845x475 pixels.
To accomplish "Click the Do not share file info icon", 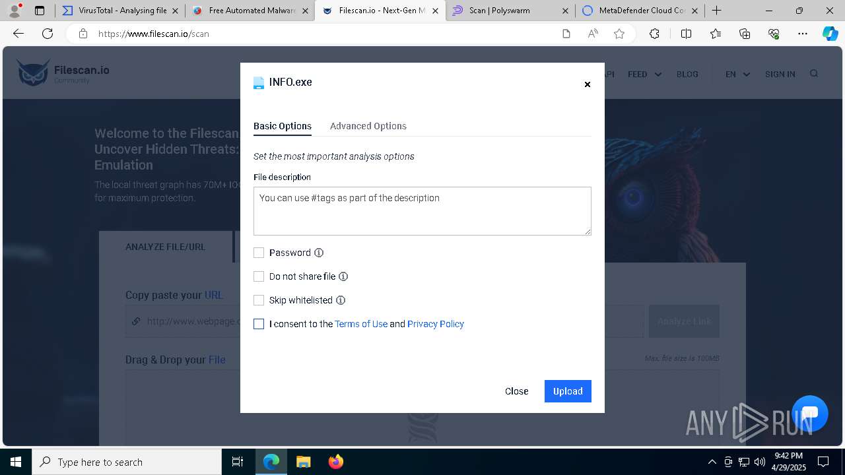I will [343, 276].
